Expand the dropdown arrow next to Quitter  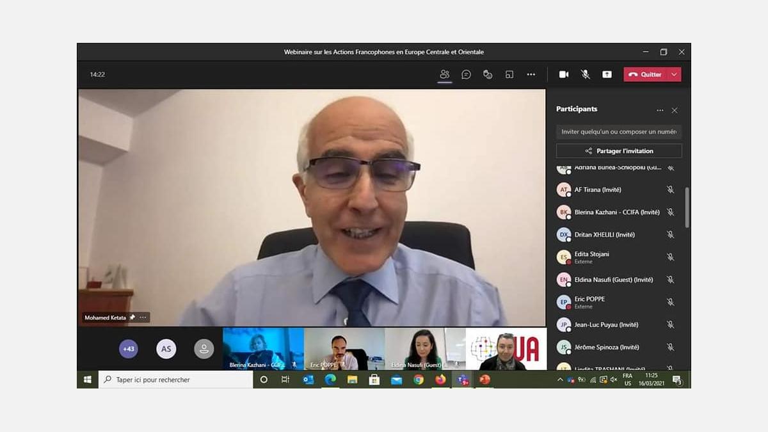[x=674, y=74]
